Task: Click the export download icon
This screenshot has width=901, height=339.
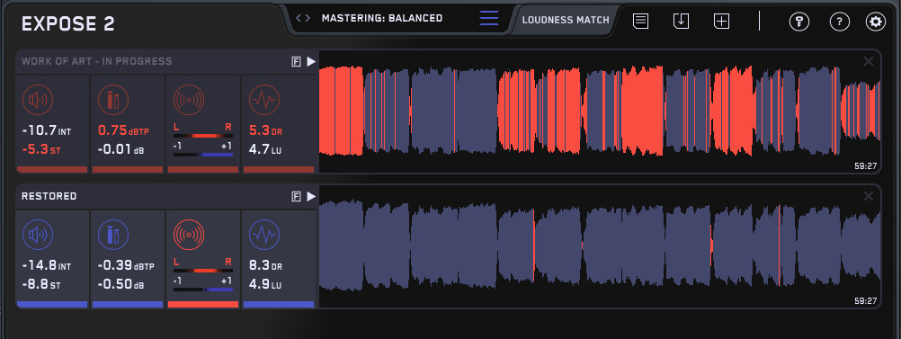Action: click(681, 22)
